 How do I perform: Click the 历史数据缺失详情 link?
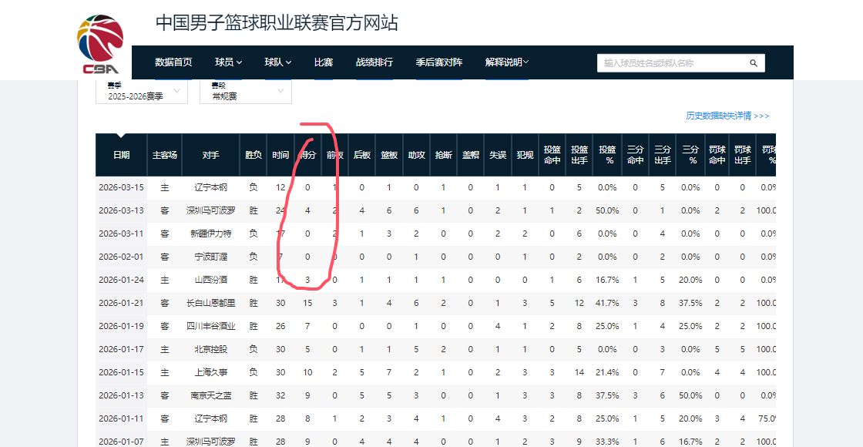click(727, 116)
